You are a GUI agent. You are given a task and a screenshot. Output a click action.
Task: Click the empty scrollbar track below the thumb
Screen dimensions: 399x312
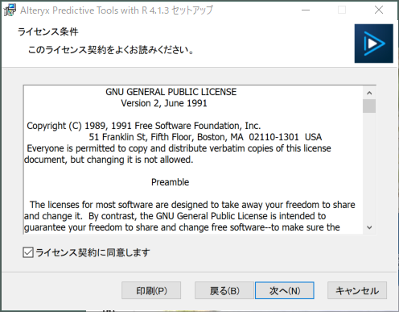point(369,167)
